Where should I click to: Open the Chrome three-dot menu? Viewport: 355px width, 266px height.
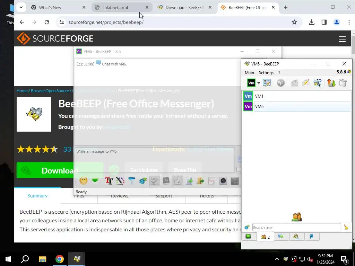(349, 22)
